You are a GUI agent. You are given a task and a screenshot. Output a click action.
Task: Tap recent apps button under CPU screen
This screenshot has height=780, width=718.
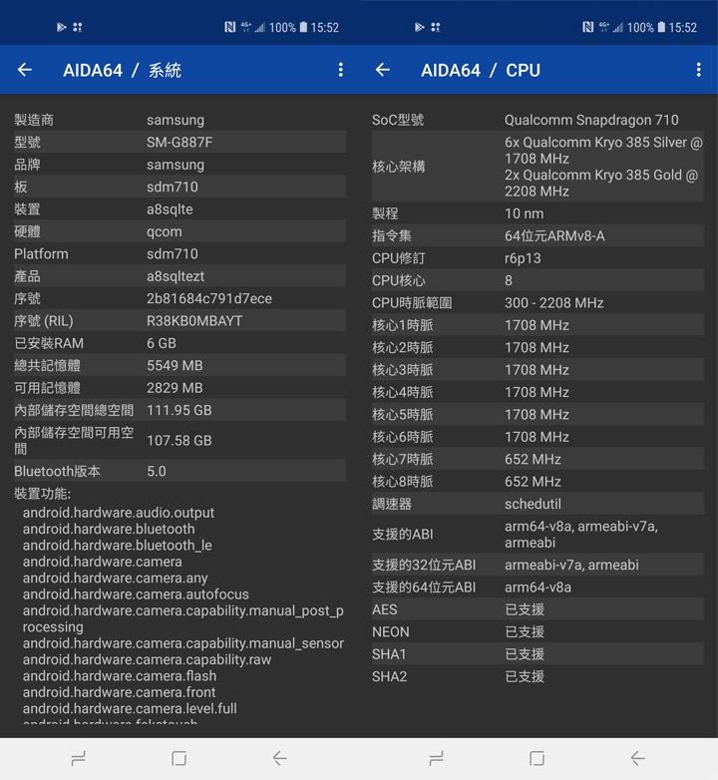click(x=436, y=758)
